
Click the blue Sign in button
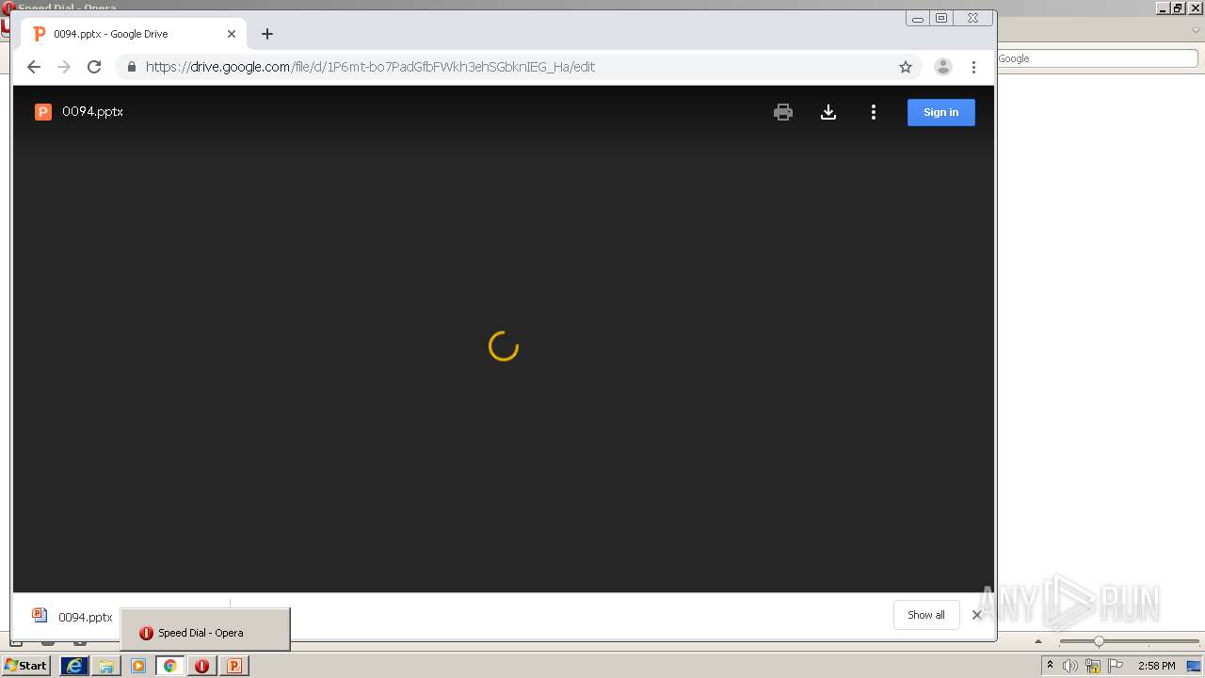940,112
